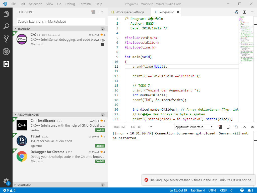Open notifications bell in status bar
Viewport: 257px width, 193px height.
point(250,190)
